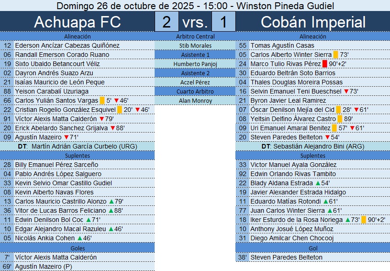Click the yellow card by Yeltsin Delfino Álvarez Castro
390x271 pixels.
click(340, 119)
